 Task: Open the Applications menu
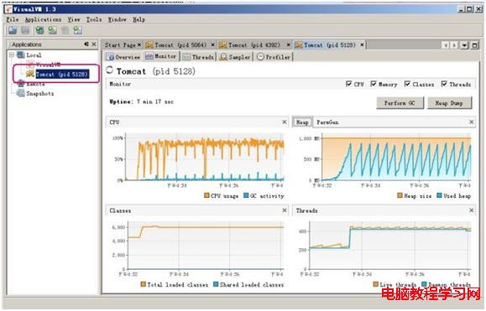[43, 19]
